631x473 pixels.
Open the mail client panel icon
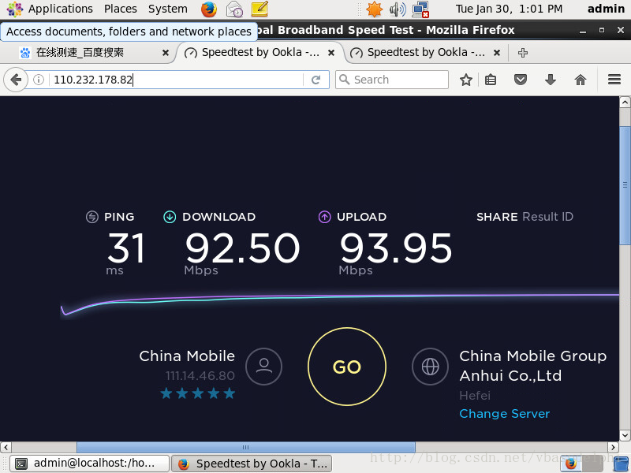tap(234, 9)
